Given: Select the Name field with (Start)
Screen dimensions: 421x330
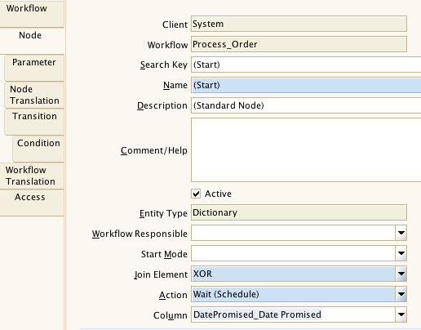Looking at the screenshot, I should pos(306,85).
